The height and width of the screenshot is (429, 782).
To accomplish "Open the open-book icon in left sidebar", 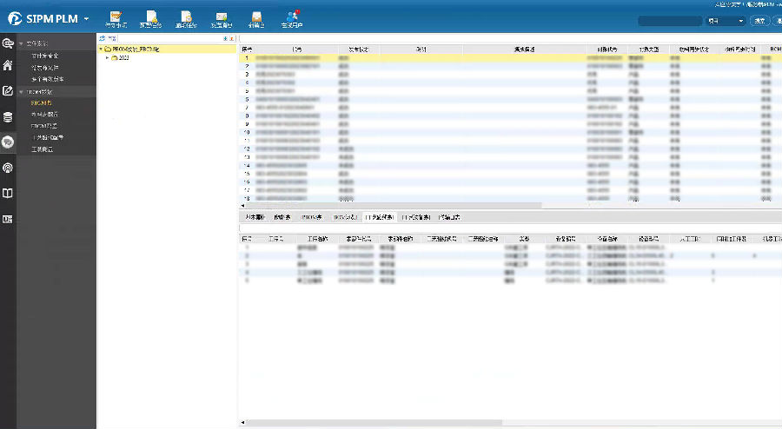I will [x=8, y=194].
